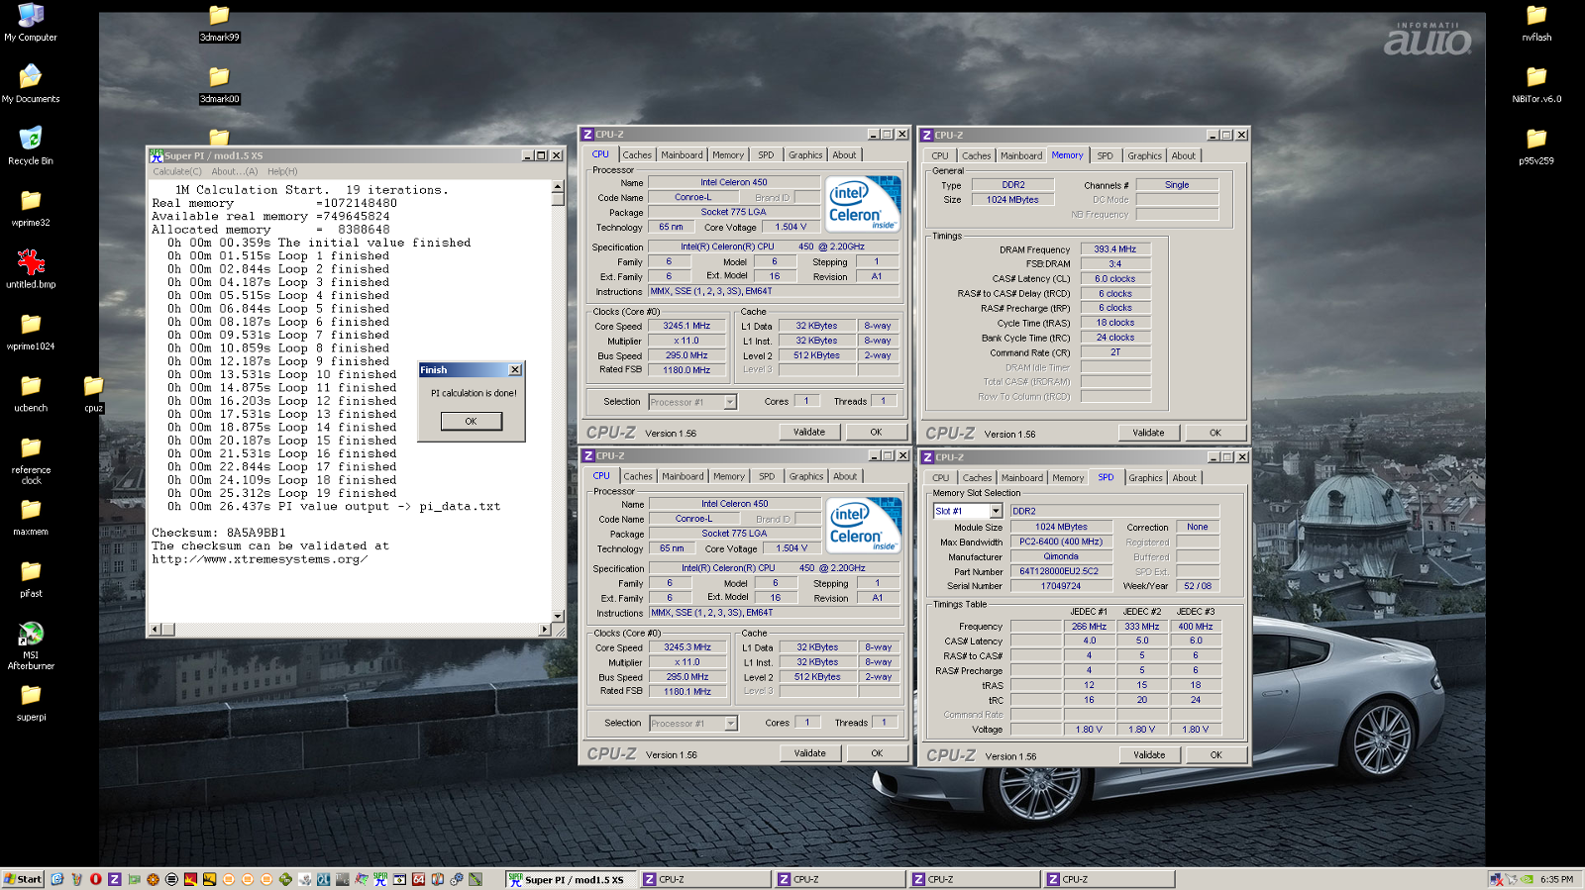Open the About...(A) menu in Super PI
This screenshot has width=1585, height=890.
pos(235,171)
